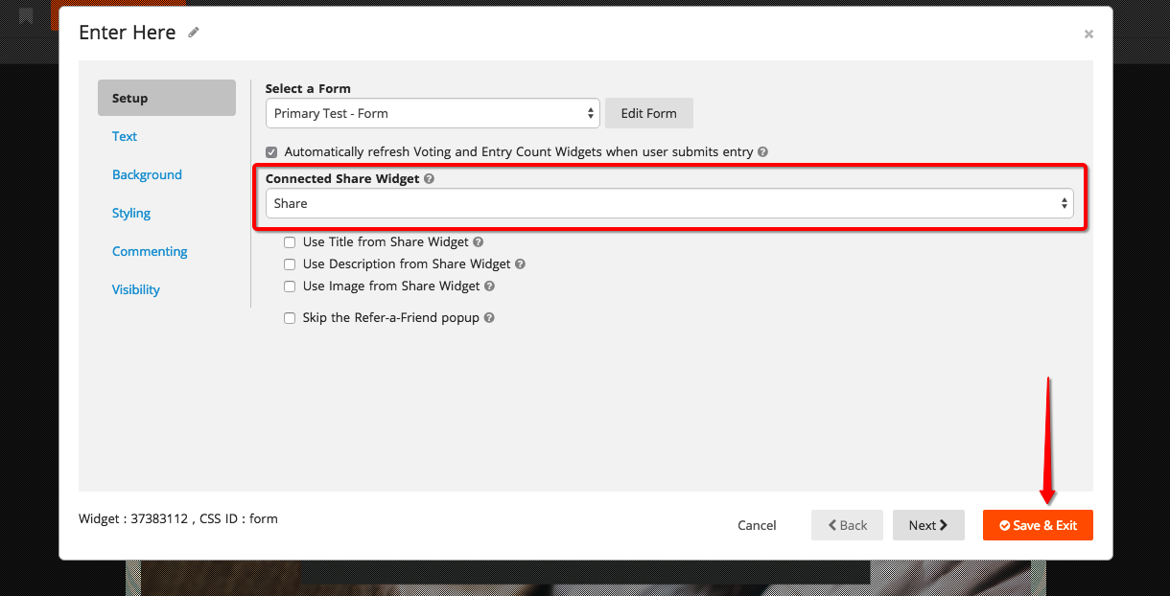Open the help tooltip beside Connected Share Widget

429,178
